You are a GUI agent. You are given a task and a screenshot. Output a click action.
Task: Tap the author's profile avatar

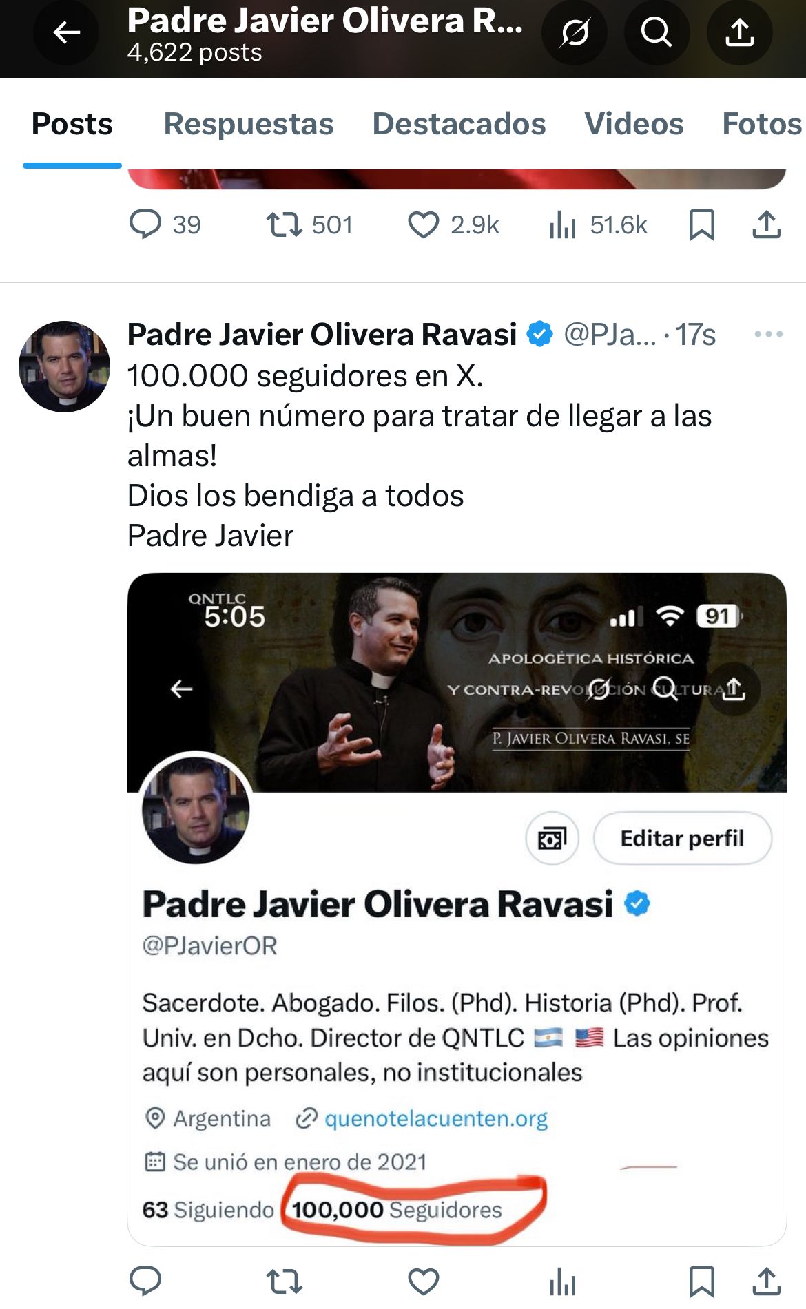pos(64,366)
